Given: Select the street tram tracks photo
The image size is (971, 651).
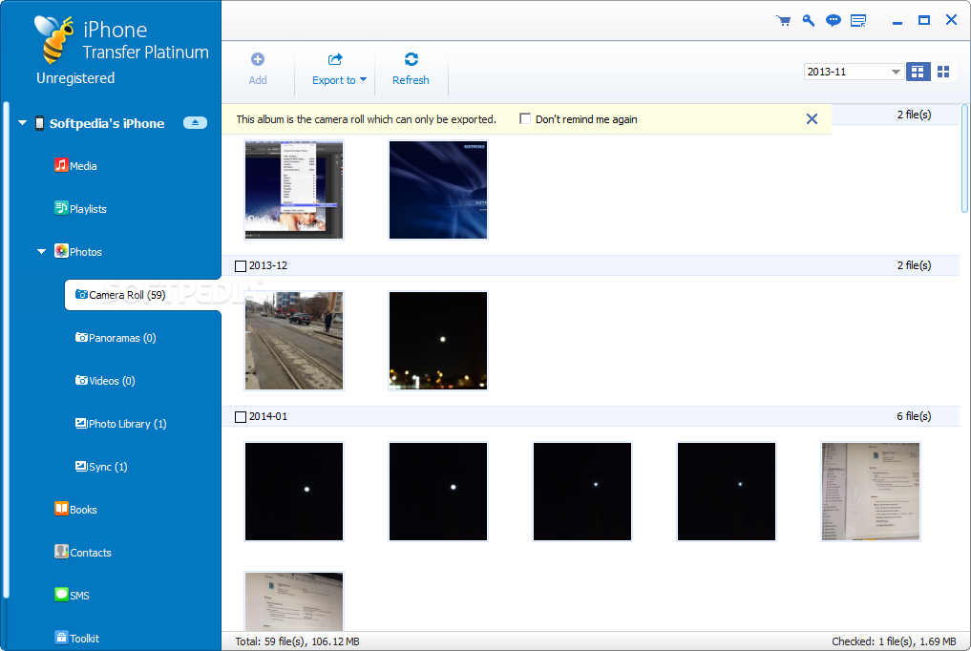Looking at the screenshot, I should pyautogui.click(x=294, y=341).
